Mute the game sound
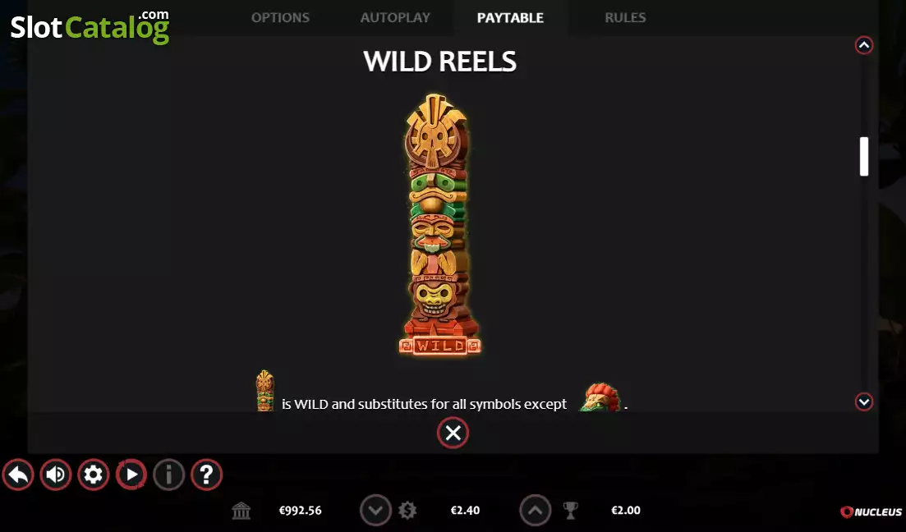Viewport: 906px width, 532px height. coord(56,475)
